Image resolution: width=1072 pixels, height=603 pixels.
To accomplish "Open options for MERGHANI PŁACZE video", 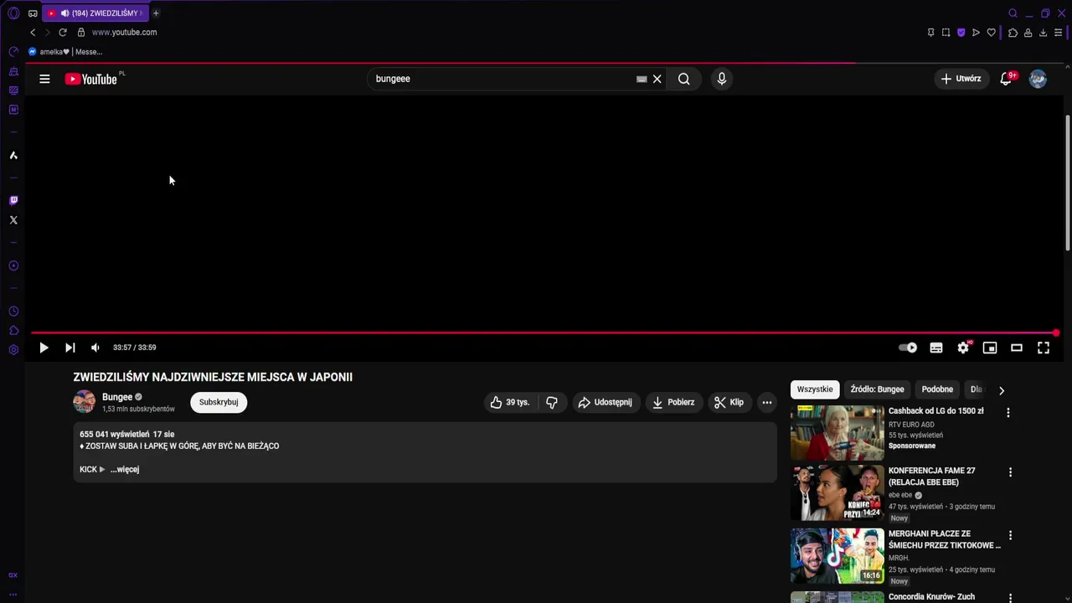I will point(1010,535).
